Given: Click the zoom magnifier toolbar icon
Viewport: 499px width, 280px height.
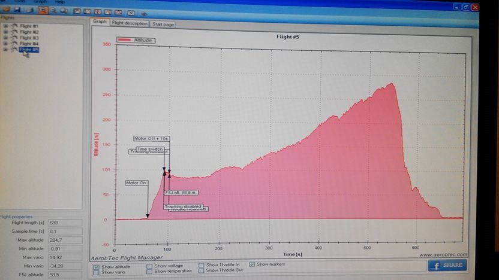Looking at the screenshot, I should pos(53,11).
